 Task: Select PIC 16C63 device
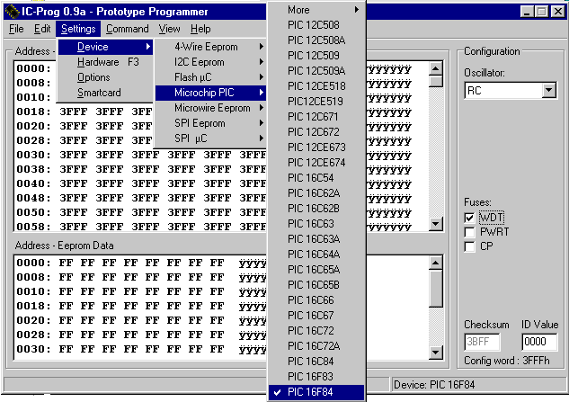point(316,224)
